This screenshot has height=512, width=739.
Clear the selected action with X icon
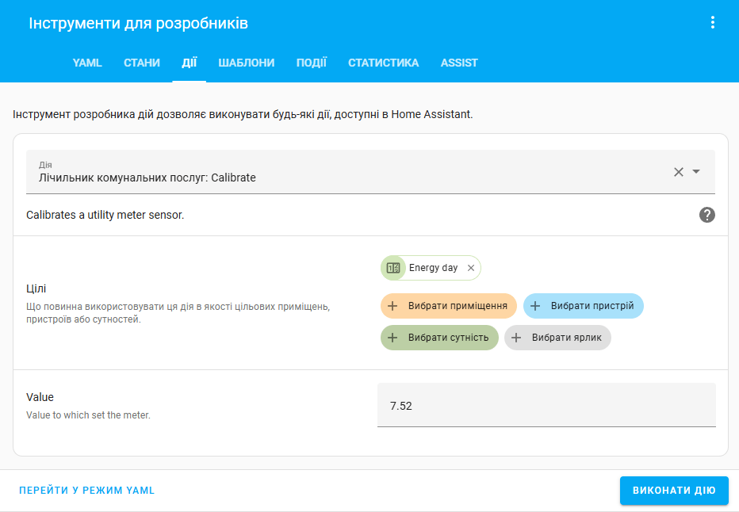click(678, 172)
